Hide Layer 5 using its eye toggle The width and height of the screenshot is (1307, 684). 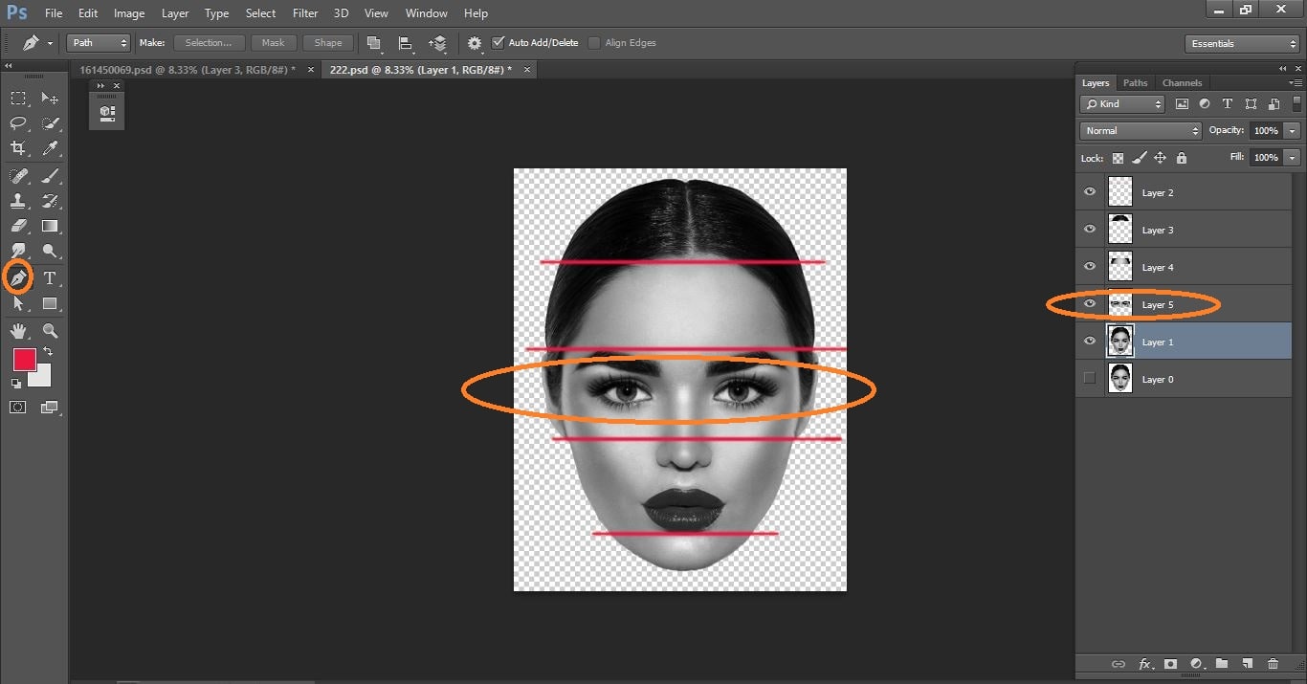coord(1089,303)
